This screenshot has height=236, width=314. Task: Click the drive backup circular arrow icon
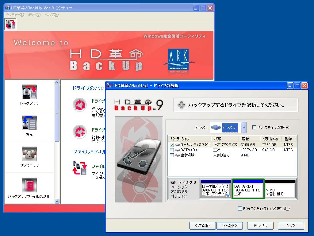(x=80, y=105)
